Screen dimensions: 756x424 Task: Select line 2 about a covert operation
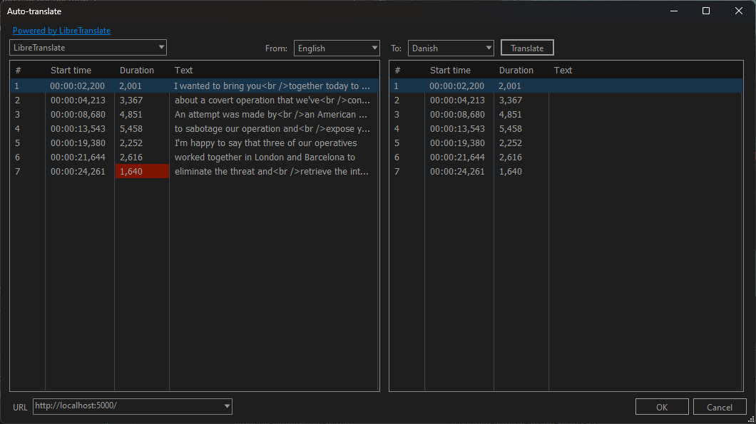click(x=214, y=100)
